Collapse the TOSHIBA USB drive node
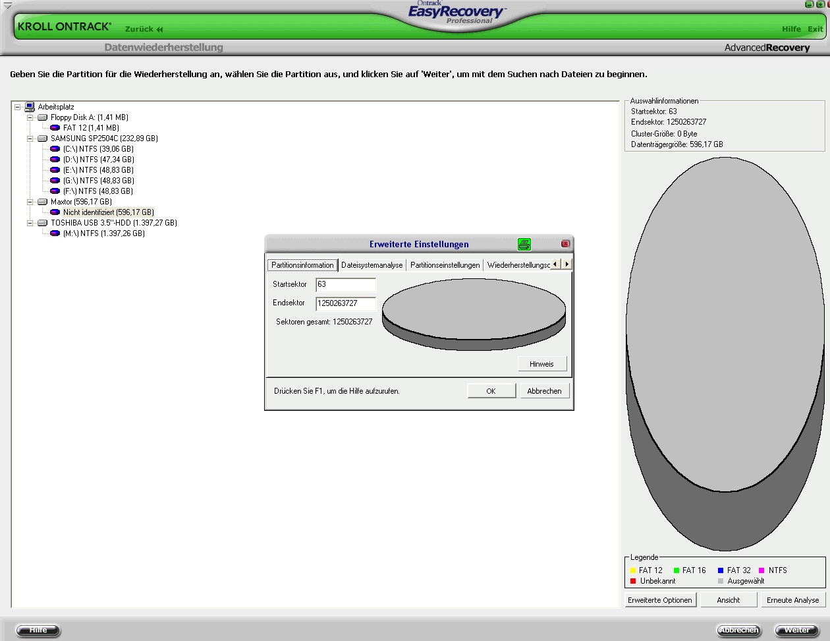Viewport: 830px width, 641px height. [30, 223]
